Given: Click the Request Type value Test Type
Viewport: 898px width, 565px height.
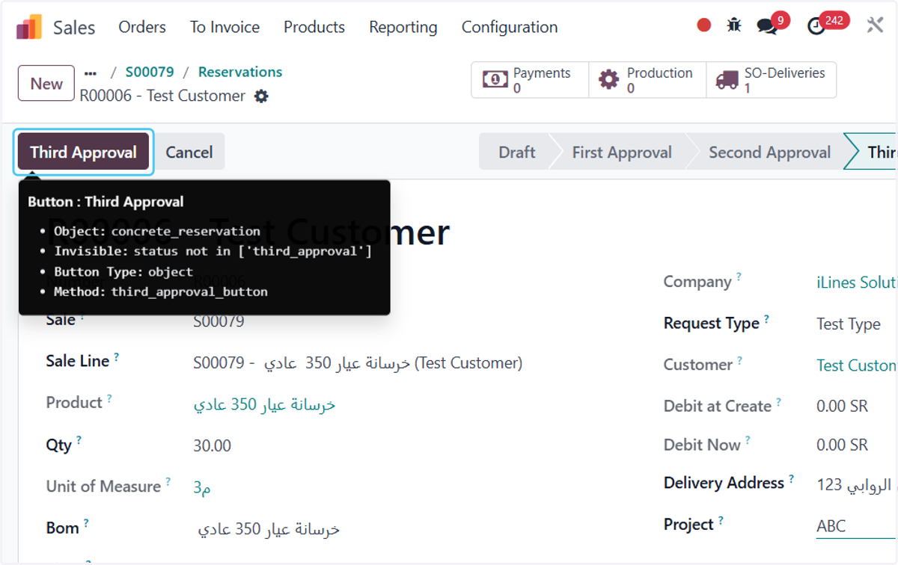Looking at the screenshot, I should 849,324.
